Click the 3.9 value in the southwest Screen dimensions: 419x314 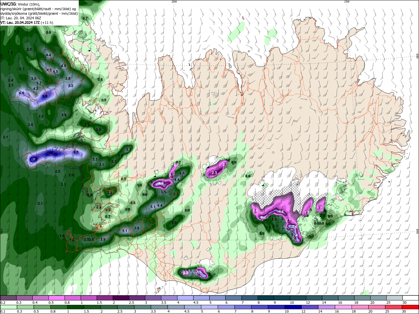pos(103,239)
